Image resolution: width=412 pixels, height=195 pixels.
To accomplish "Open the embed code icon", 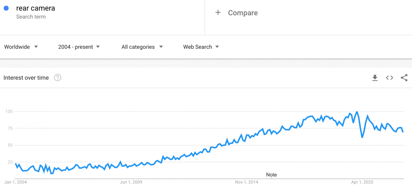I will coord(389,78).
